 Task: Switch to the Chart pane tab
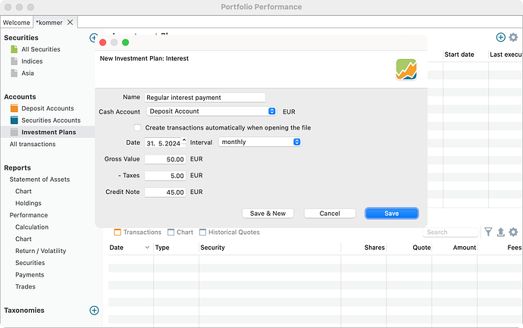pyautogui.click(x=180, y=232)
